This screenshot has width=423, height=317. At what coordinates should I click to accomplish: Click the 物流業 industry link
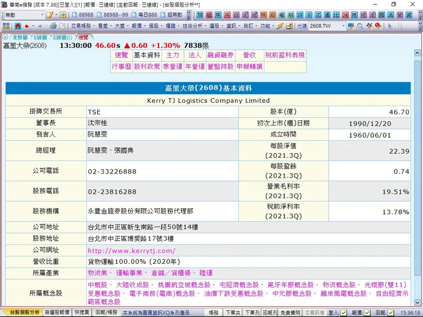97,273
